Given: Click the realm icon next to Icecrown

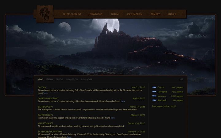Looking at the screenshot, I should pos(154,96).
